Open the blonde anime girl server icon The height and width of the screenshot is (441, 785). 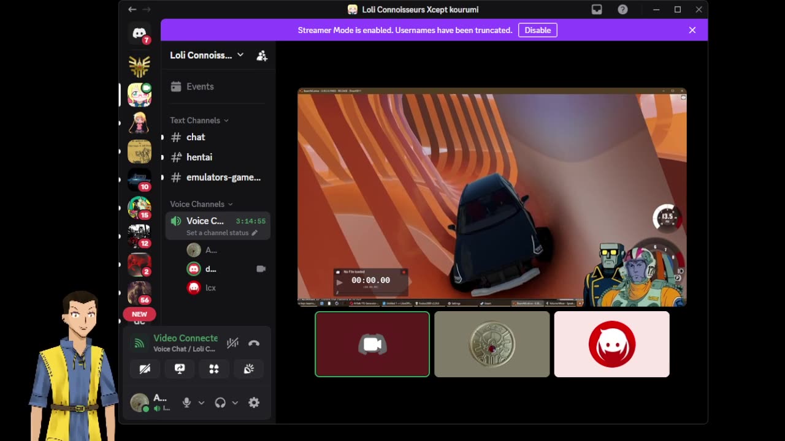coord(139,123)
